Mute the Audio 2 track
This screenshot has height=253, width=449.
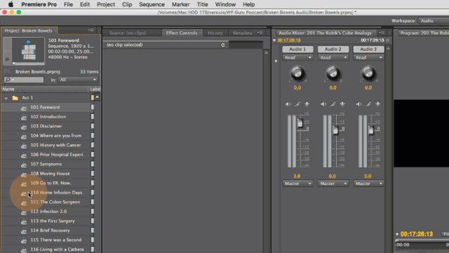[323, 104]
